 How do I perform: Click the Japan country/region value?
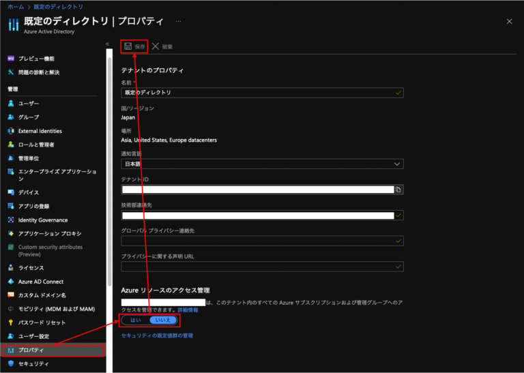(x=128, y=117)
